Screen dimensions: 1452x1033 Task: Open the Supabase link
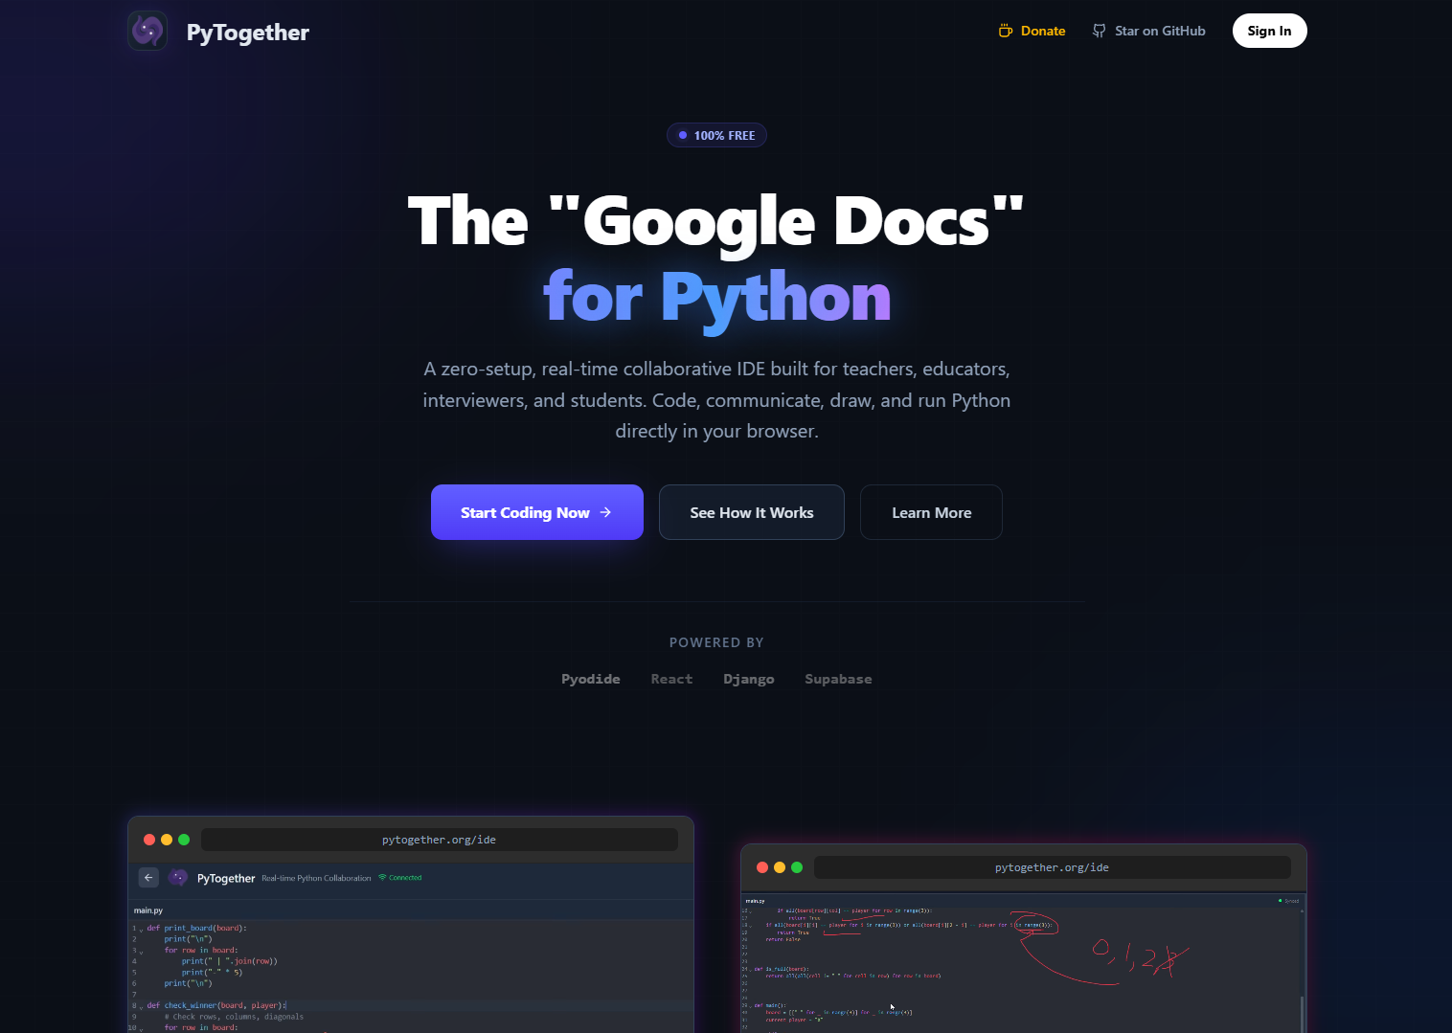coord(838,679)
